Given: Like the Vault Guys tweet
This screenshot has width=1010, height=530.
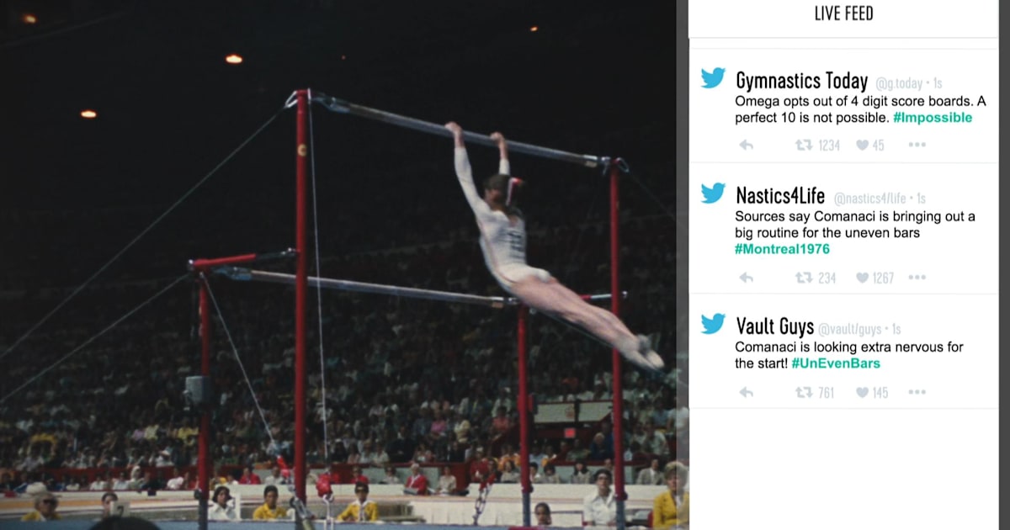Looking at the screenshot, I should click(x=862, y=392).
